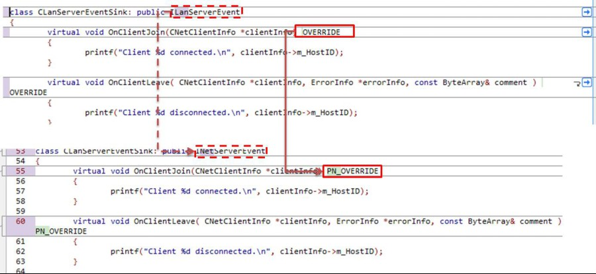Click the unnumbered pane's "Client %d connected" printf line
The width and height of the screenshot is (596, 274).
coord(214,53)
